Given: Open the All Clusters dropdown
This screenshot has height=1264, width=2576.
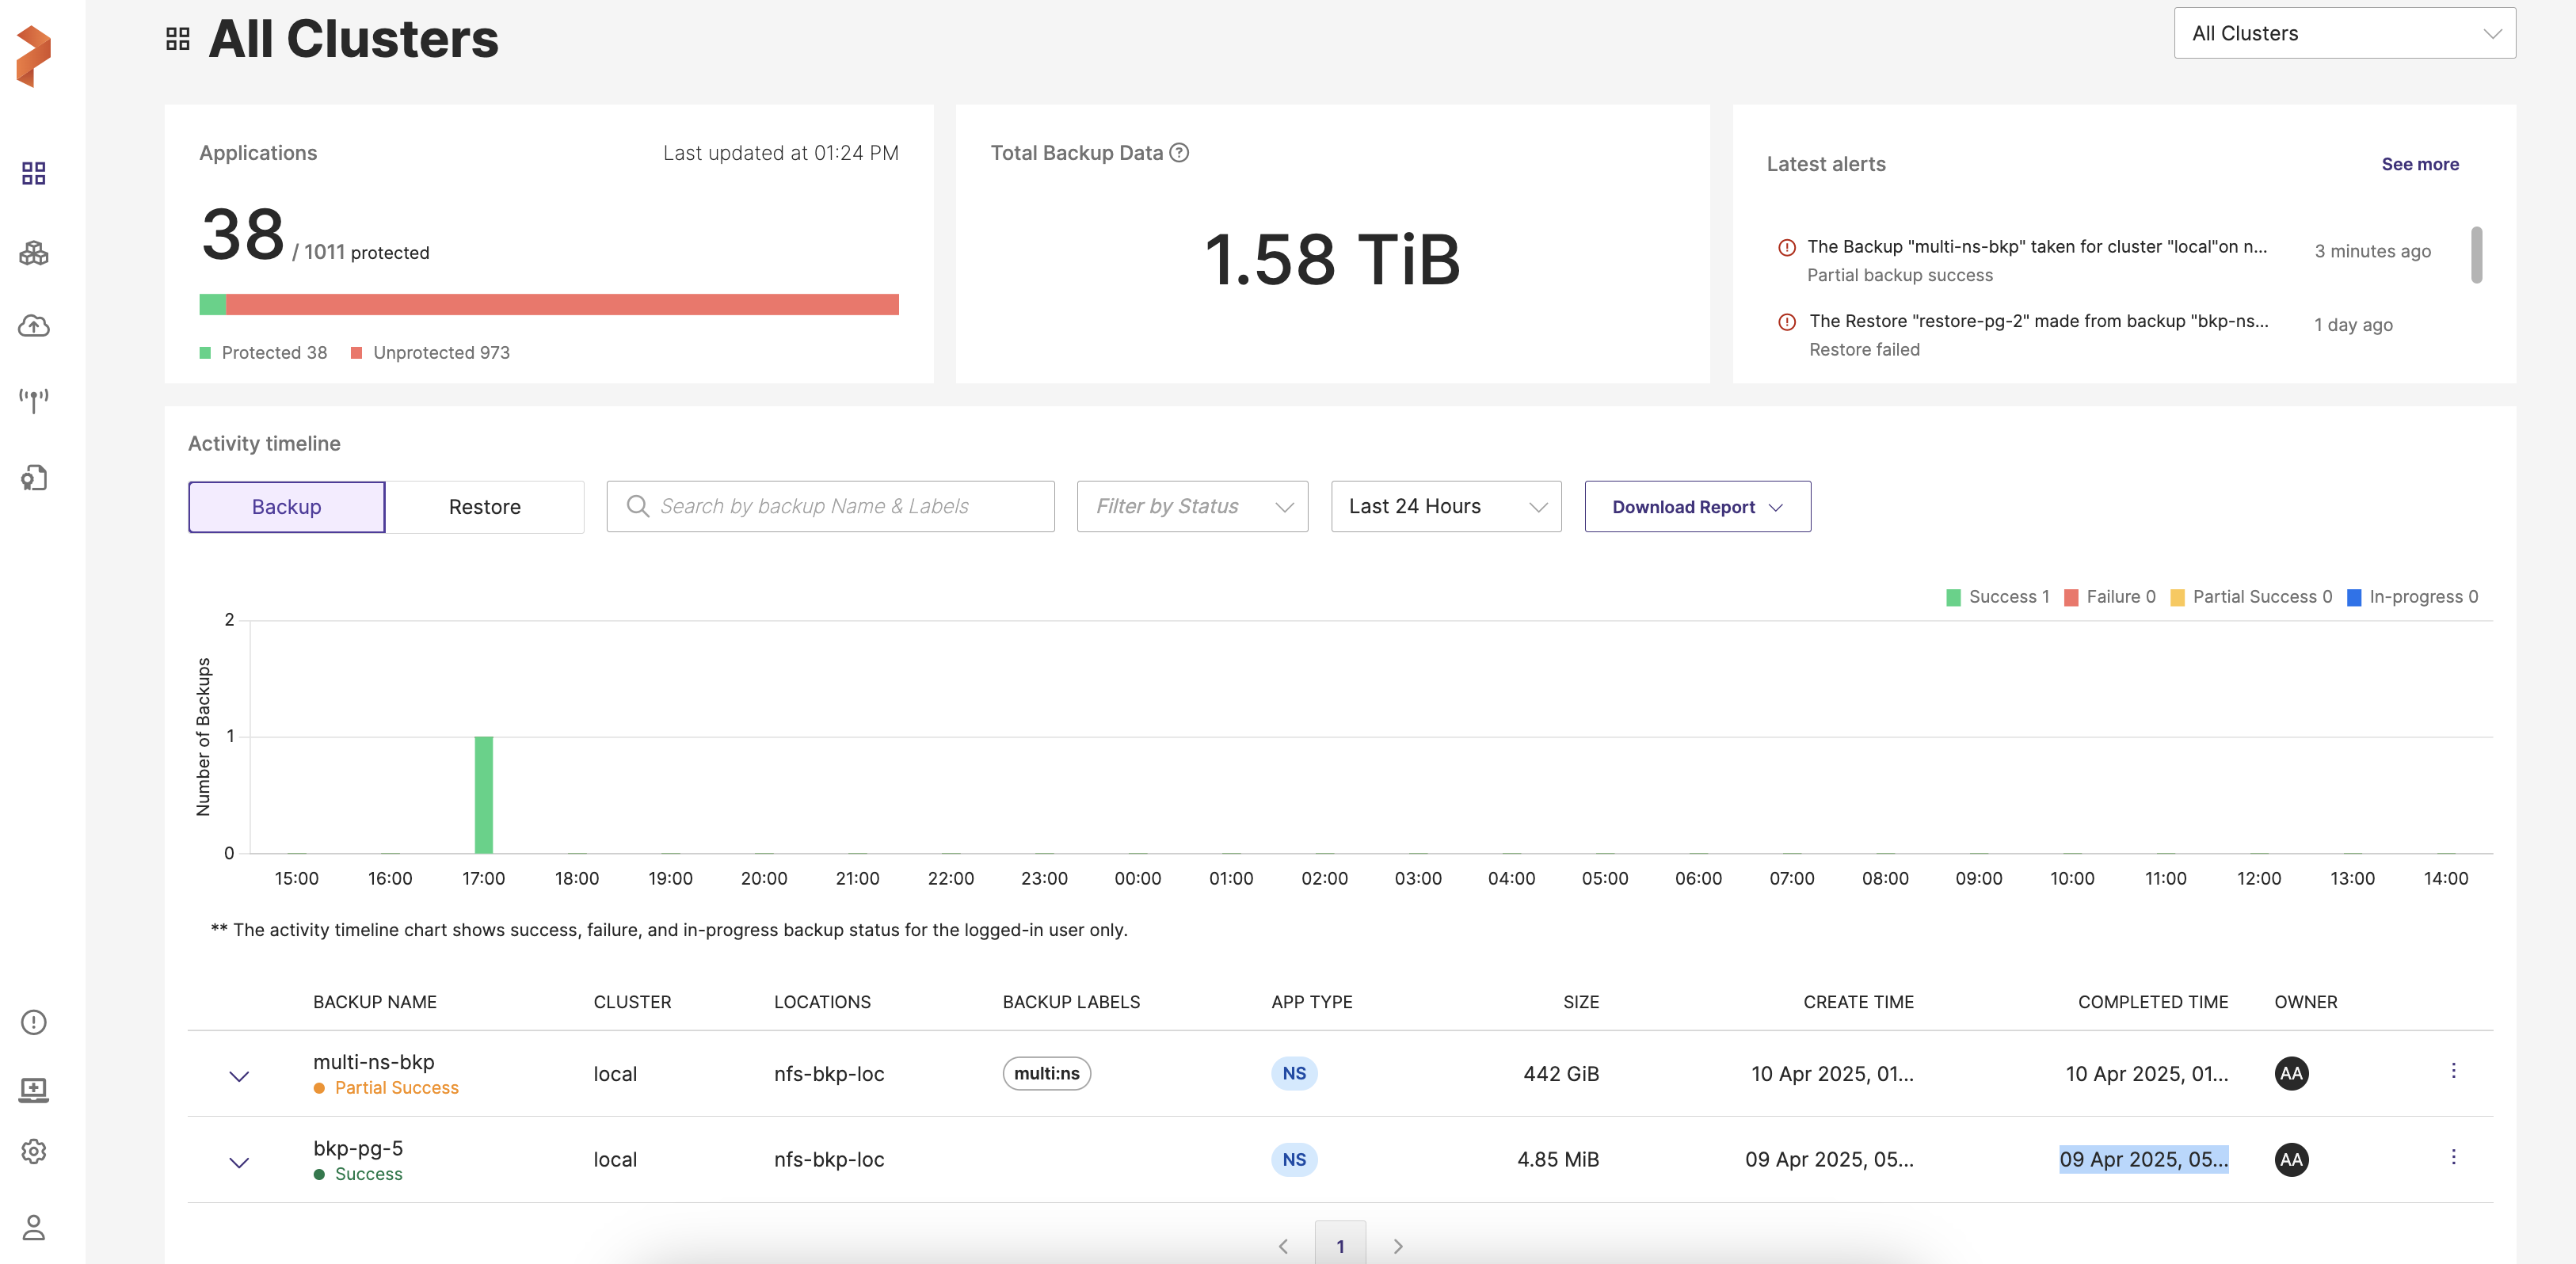Looking at the screenshot, I should pos(2344,33).
